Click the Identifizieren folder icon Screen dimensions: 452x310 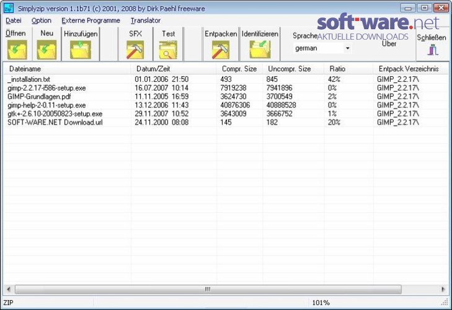(x=260, y=50)
